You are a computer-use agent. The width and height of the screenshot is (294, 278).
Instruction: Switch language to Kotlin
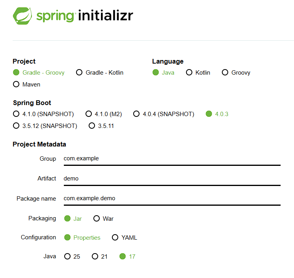coord(189,73)
